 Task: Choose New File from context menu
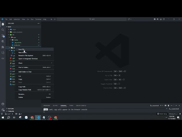click(x=34, y=49)
